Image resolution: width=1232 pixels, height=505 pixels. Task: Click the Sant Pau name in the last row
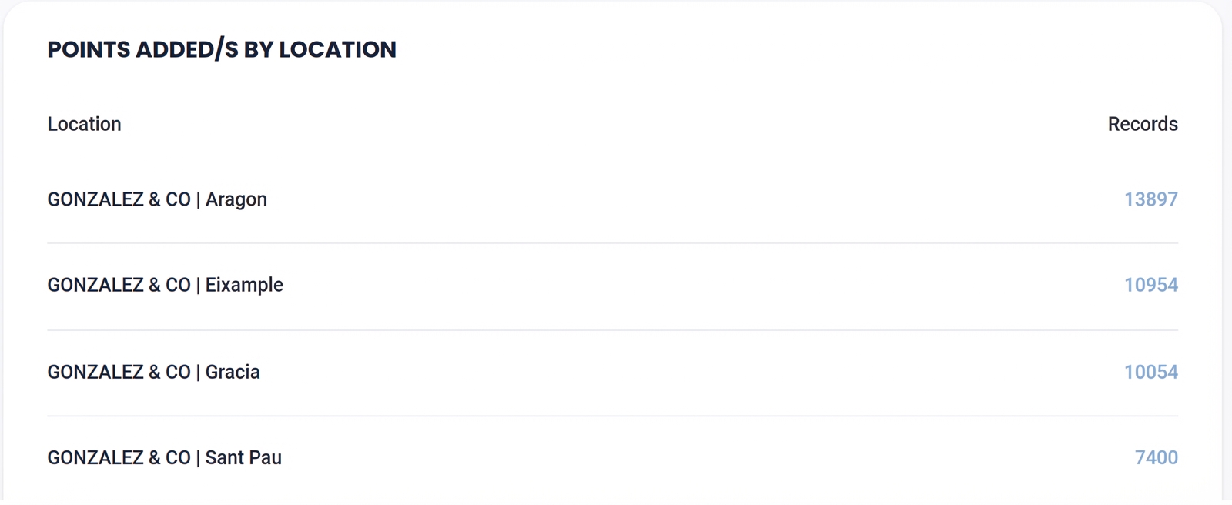coord(243,457)
